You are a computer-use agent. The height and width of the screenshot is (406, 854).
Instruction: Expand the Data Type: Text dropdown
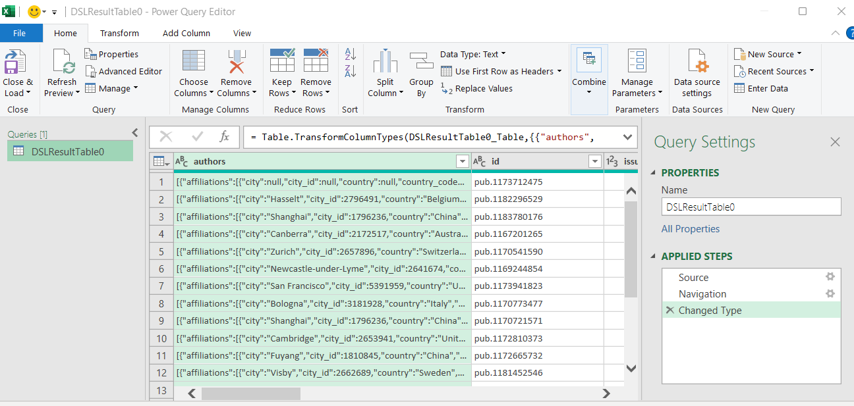coord(472,54)
